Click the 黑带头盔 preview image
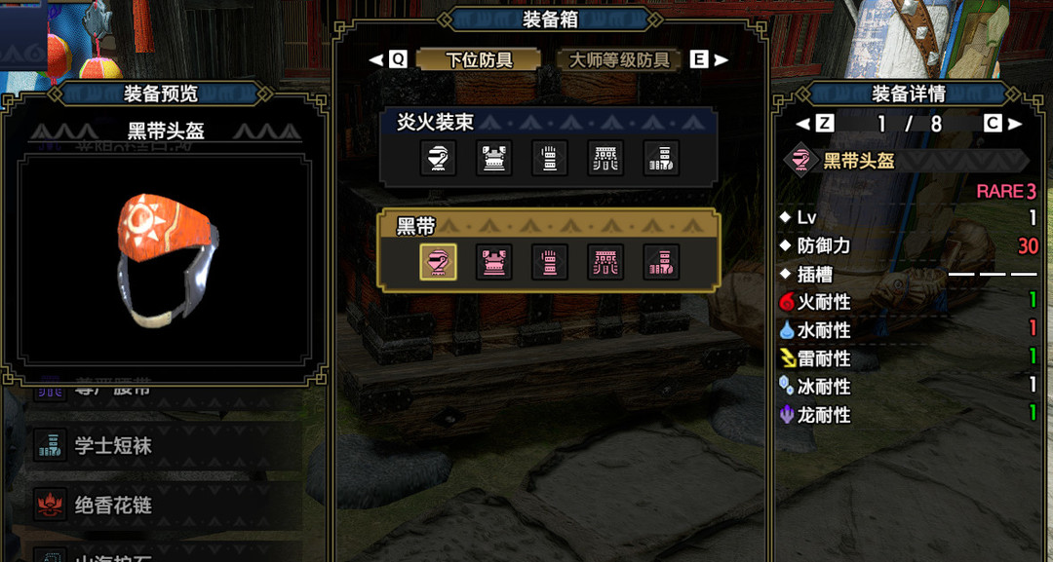Image resolution: width=1053 pixels, height=562 pixels. [165, 259]
